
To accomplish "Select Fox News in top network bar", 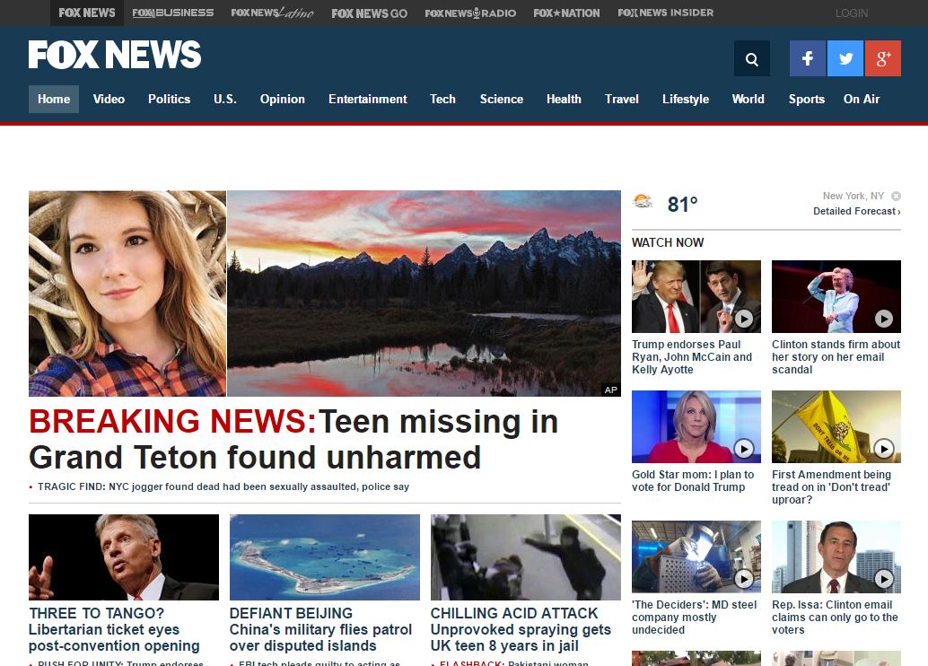I will 87,13.
